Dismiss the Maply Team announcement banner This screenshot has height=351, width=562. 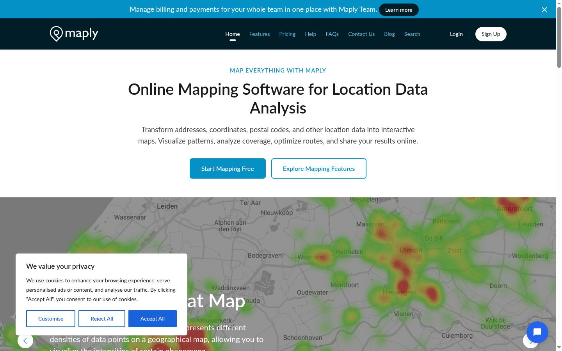544,10
